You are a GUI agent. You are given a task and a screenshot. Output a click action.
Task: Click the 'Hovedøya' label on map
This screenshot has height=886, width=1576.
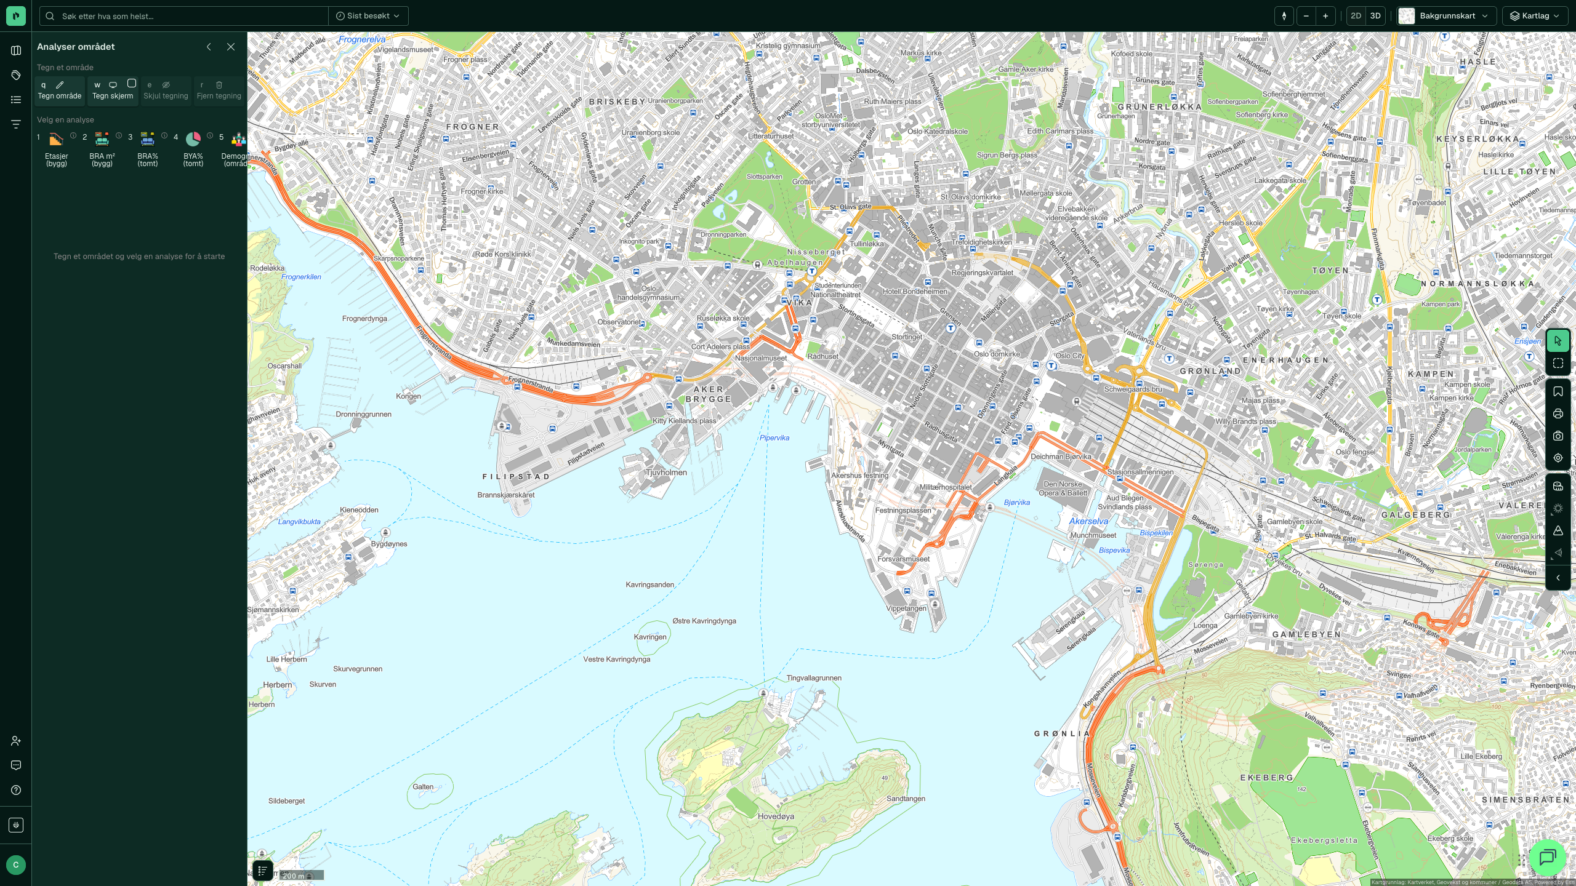click(776, 816)
